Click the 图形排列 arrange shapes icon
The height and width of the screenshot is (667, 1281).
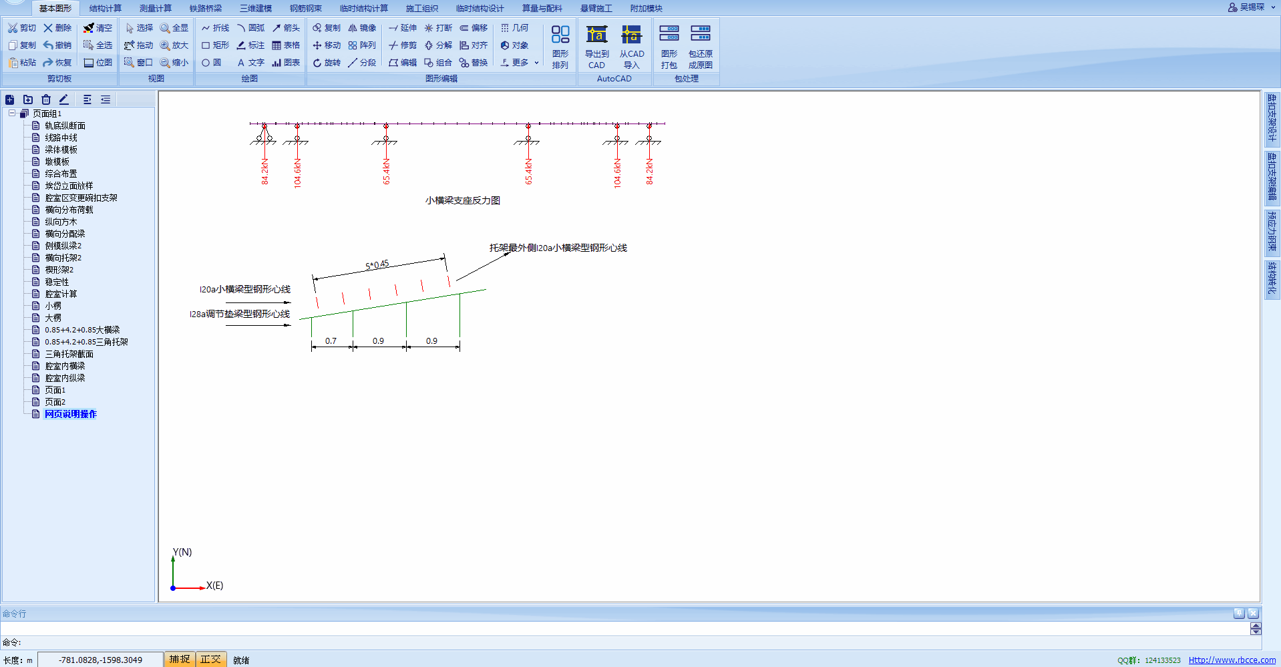[x=560, y=46]
